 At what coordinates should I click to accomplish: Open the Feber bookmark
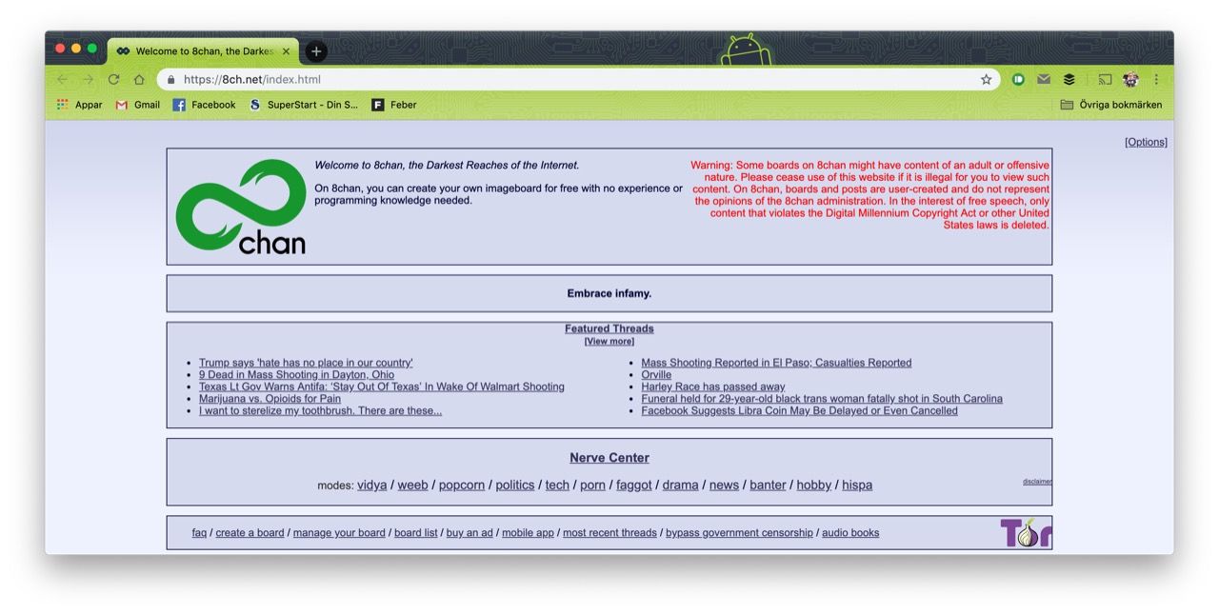(x=394, y=105)
